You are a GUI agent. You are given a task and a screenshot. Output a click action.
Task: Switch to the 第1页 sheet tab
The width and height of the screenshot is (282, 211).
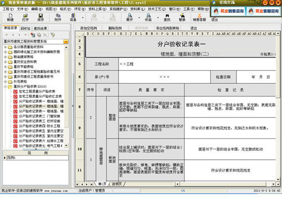pyautogui.click(x=102, y=184)
